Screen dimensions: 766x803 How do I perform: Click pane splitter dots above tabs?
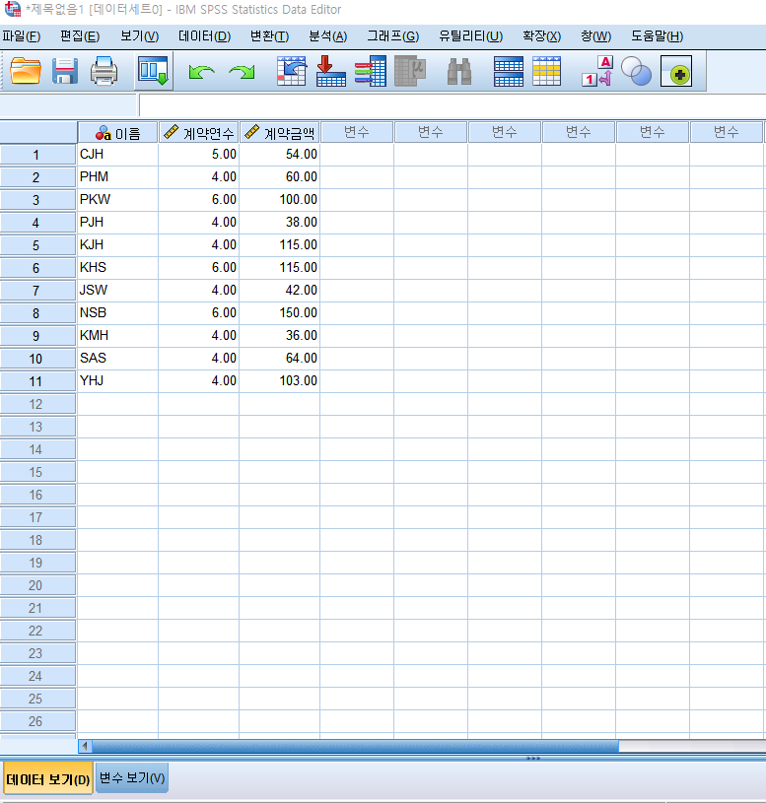tap(533, 758)
